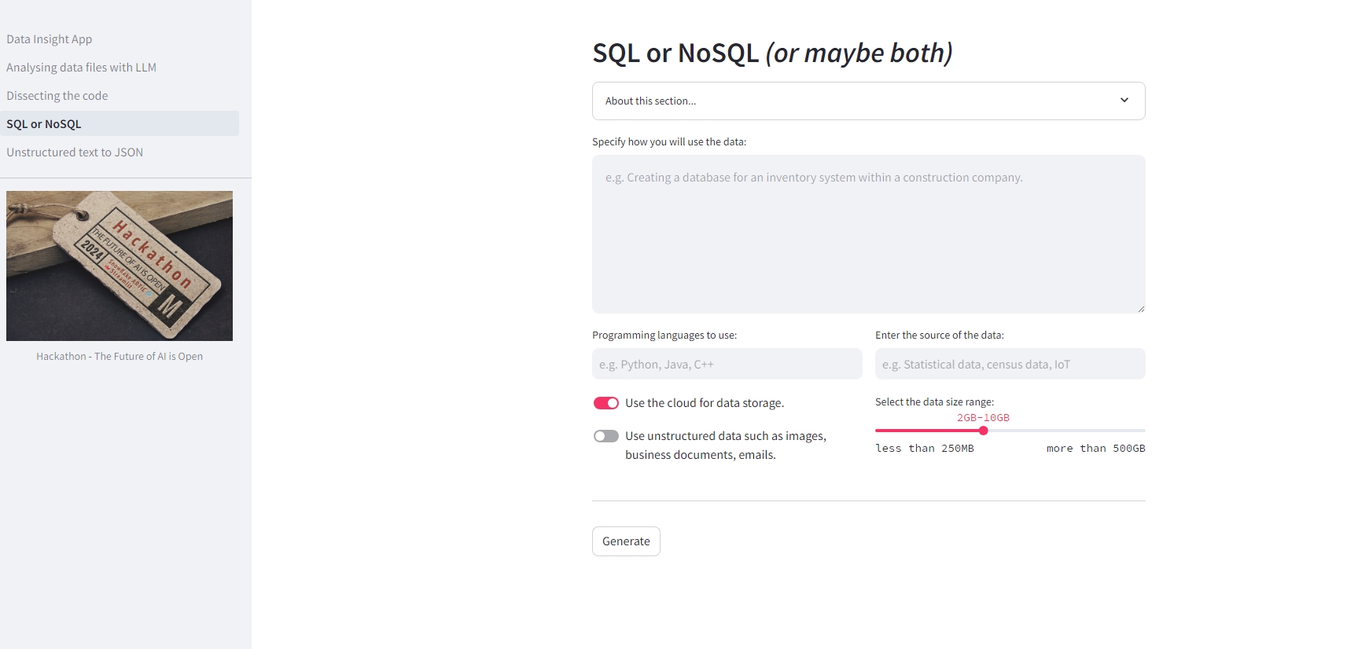Open the About this section... expander

click(868, 101)
